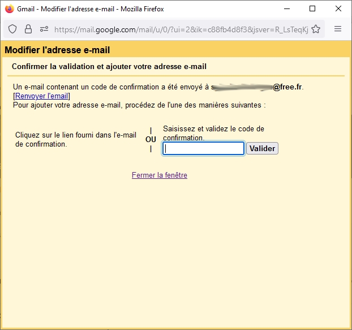Click the Renvoyer l'email link
The width and height of the screenshot is (352, 330).
pos(41,96)
